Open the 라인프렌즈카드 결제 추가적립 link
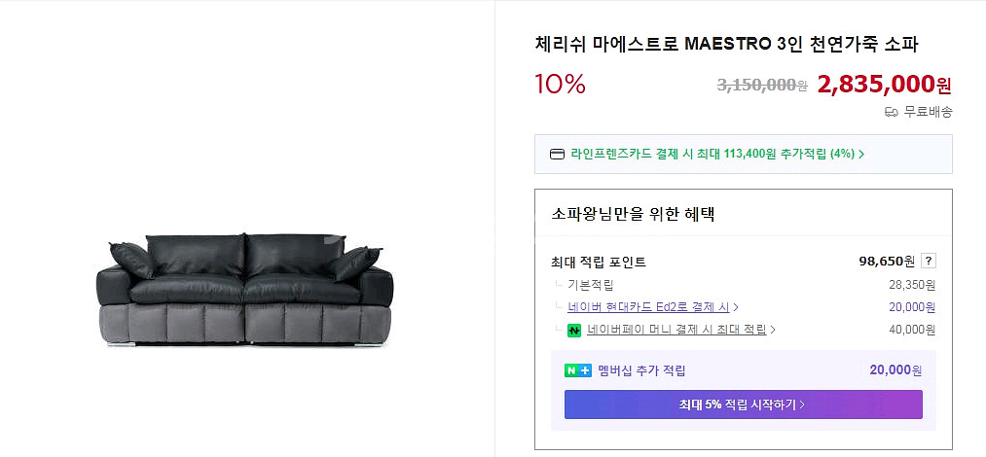 click(x=699, y=154)
